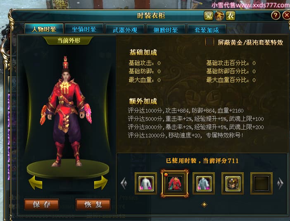Toggle 屏蔽黄金/混沌套装特效 checkbox
Image resolution: width=290 pixels, height=221 pixels.
(209, 42)
